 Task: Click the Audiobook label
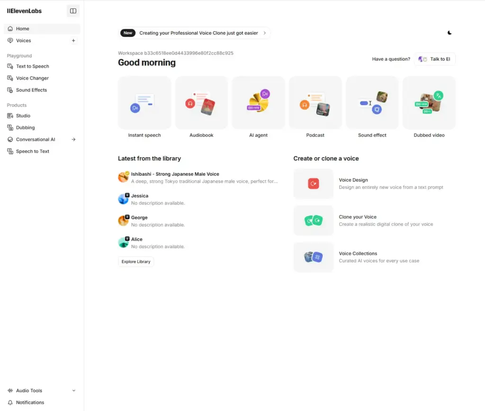click(x=201, y=135)
